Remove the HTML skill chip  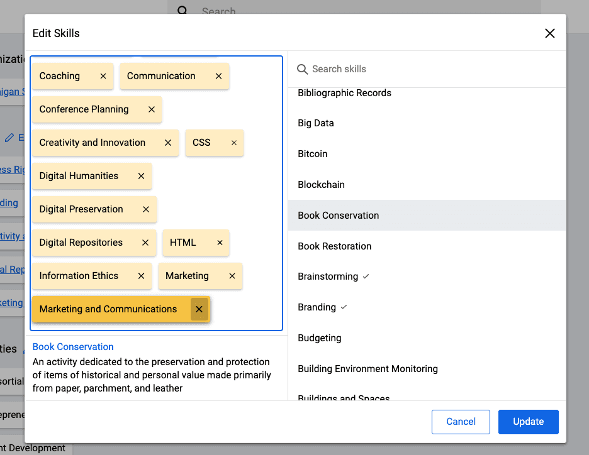[x=220, y=243]
